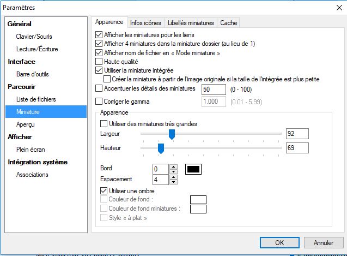The height and width of the screenshot is (256, 347).
Task: Toggle Afficher les miniatures pour les liens
Action: [99, 34]
